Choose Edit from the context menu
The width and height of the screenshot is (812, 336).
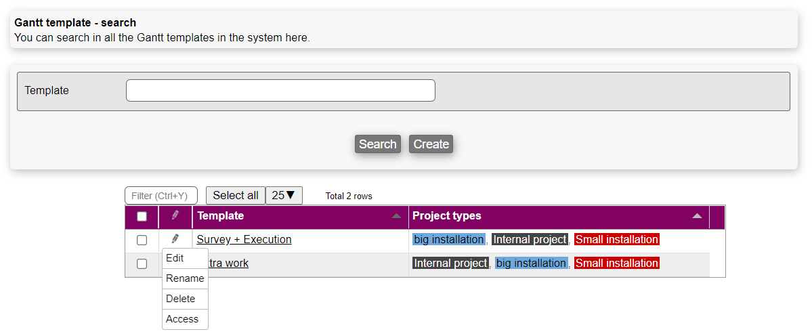(175, 258)
